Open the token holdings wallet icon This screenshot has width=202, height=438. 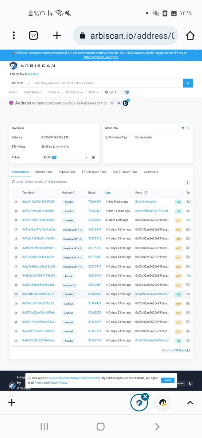point(93,157)
